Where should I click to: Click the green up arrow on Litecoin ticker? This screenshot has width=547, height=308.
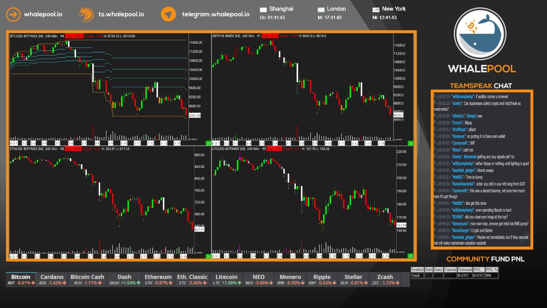point(239,283)
